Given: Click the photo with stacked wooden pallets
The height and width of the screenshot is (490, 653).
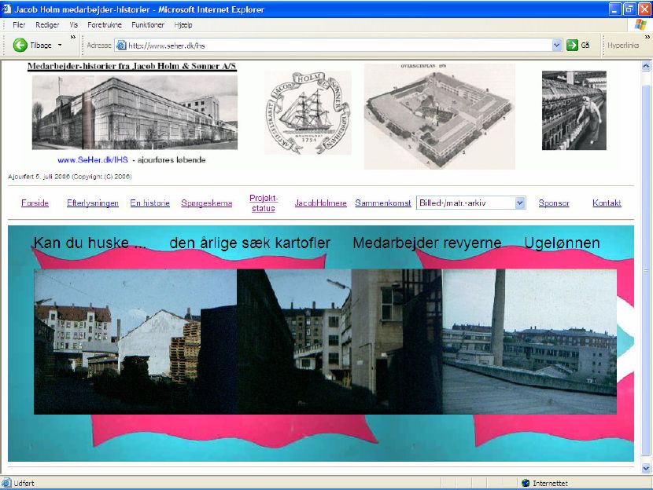Looking at the screenshot, I should [135, 342].
